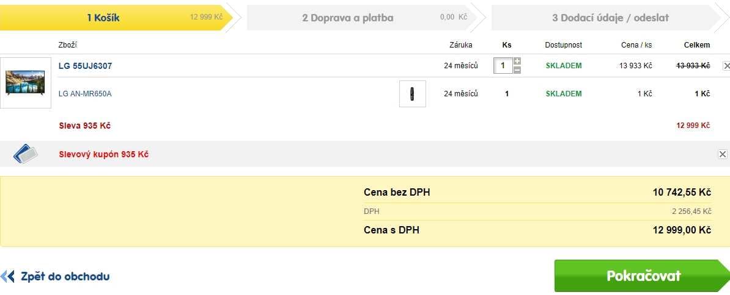Open the LG 55UJ6307 product link
Screen dimensions: 730x295
[x=85, y=66]
